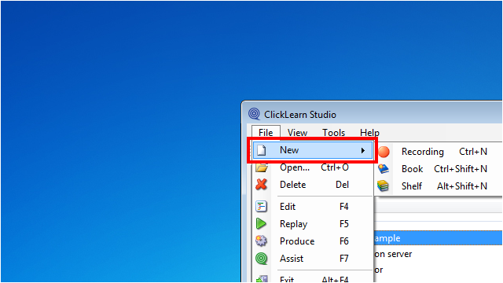Viewport: 503px width, 283px height.
Task: Open the Tools menu
Action: (x=333, y=133)
